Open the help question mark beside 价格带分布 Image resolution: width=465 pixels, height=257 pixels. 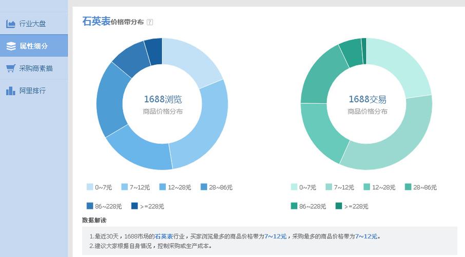point(150,22)
